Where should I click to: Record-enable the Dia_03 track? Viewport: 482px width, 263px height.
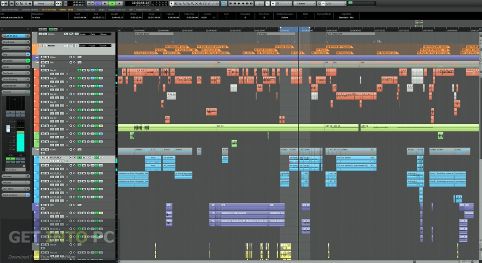coord(71,86)
